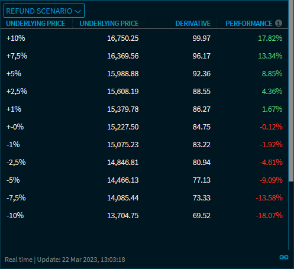Click the link icon at bottom right
This screenshot has width=294, height=269.
(x=284, y=257)
